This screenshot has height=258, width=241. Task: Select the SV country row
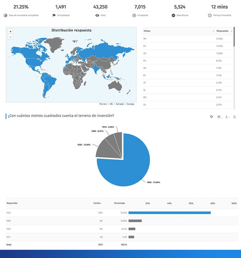tap(188, 105)
